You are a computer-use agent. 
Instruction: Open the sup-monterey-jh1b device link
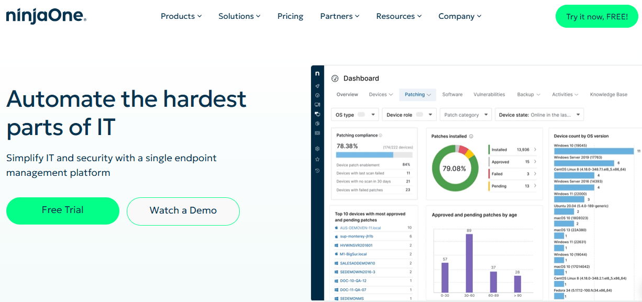pos(357,237)
